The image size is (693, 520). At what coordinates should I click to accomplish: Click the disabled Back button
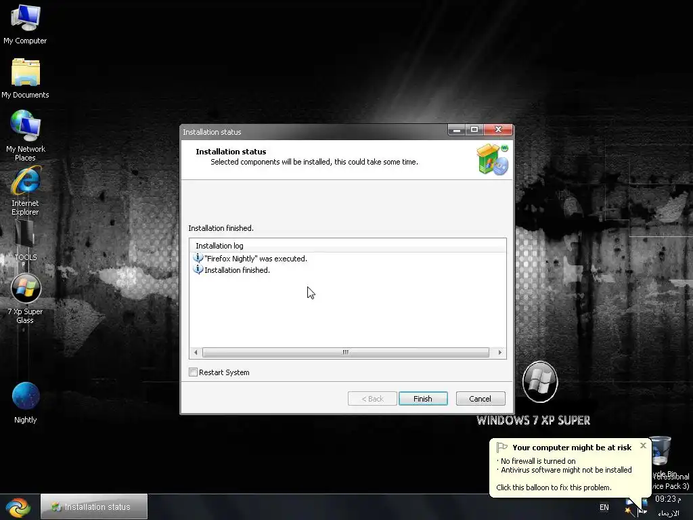pos(373,398)
